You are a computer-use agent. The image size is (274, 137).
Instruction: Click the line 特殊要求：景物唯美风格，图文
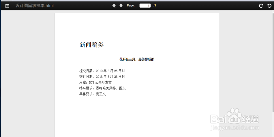tap(102, 88)
